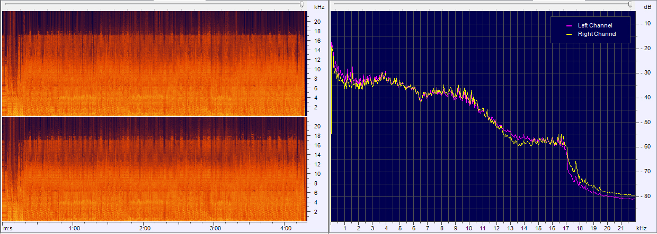Click the 1:00 mark on the timeline
The height and width of the screenshot is (234, 657).
tap(75, 228)
